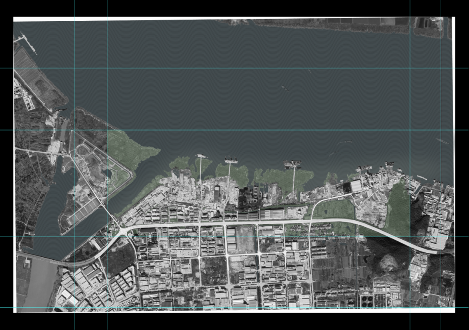Select the leftmost vertical cyan guide line
Screen dimensions: 469x330
(x=74, y=165)
